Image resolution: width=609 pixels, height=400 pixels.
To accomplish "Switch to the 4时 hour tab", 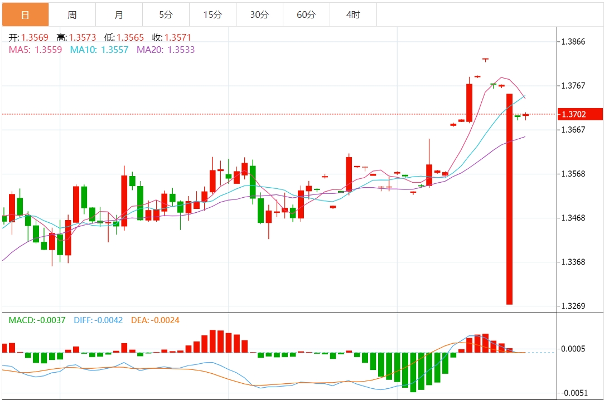I will click(353, 14).
